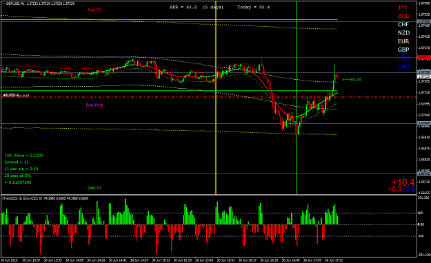The height and width of the screenshot is (263, 431).
Task: Click the '30 Jun 17:21' time axis label
Action: tap(334, 260)
